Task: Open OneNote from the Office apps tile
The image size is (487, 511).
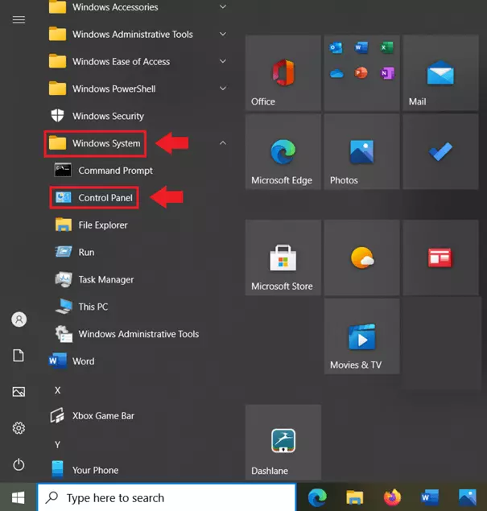Action: point(387,73)
